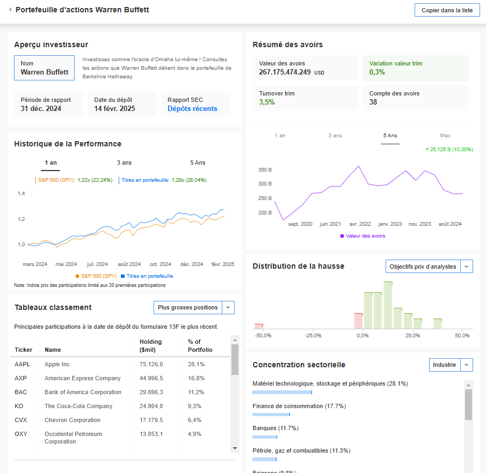Toggle Valeur des avoirs legend marker

(x=362, y=236)
